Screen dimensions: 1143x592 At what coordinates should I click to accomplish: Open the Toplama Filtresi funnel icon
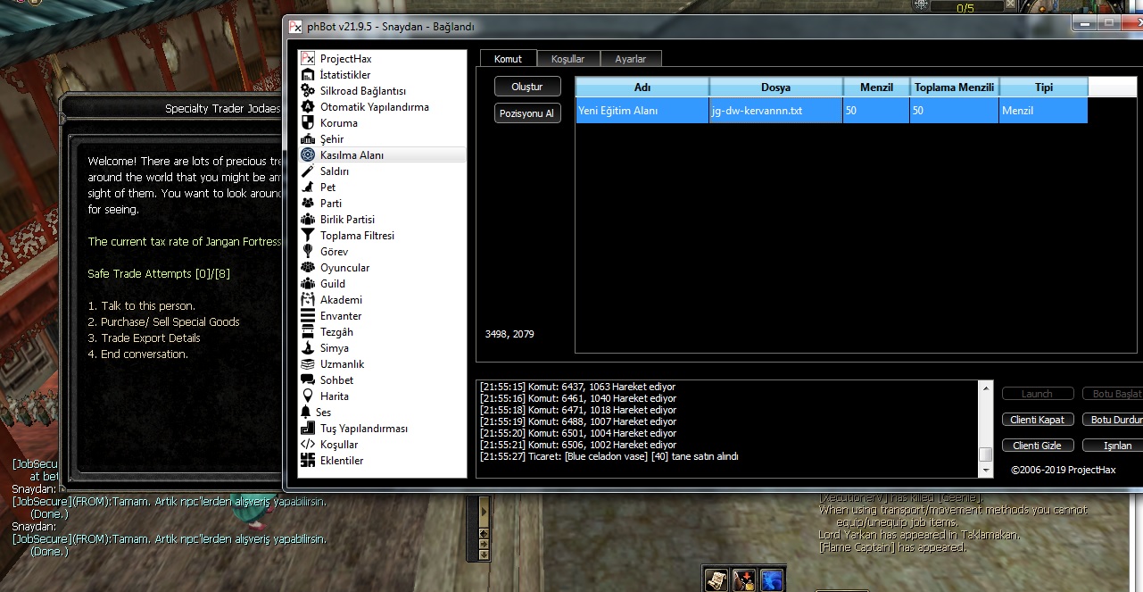[x=308, y=236]
